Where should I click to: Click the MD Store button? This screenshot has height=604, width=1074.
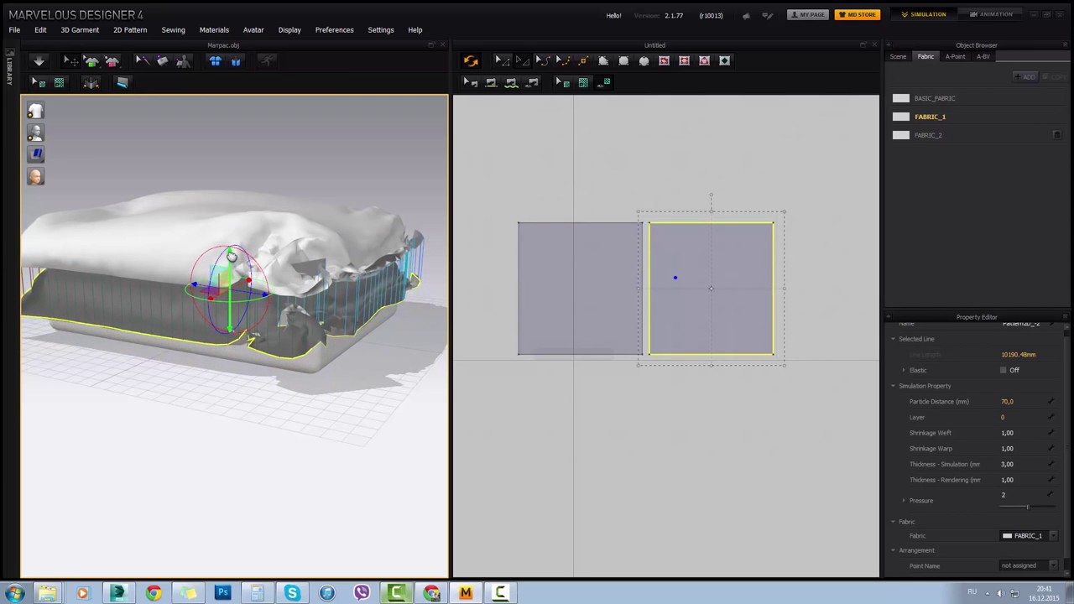[x=857, y=14]
